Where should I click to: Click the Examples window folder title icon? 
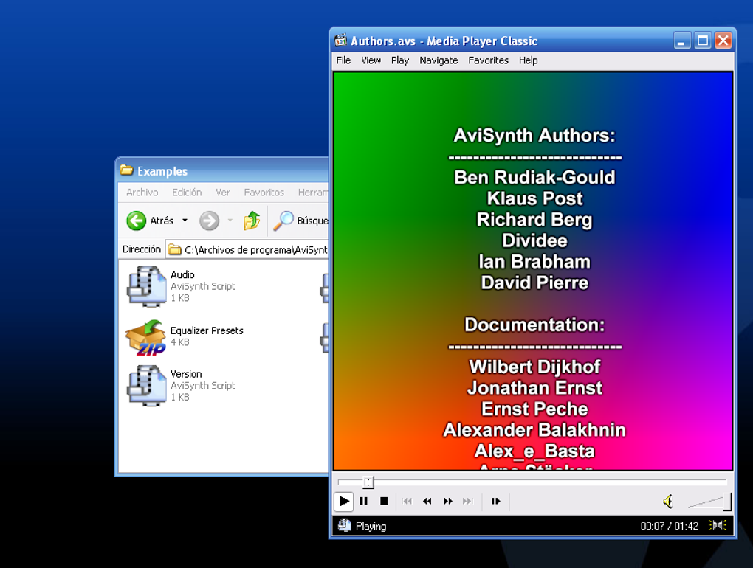pyautogui.click(x=126, y=170)
